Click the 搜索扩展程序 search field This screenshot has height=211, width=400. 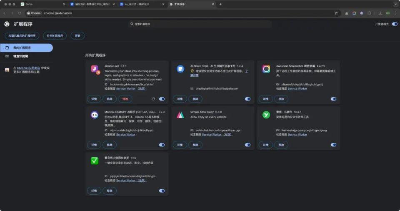200,24
